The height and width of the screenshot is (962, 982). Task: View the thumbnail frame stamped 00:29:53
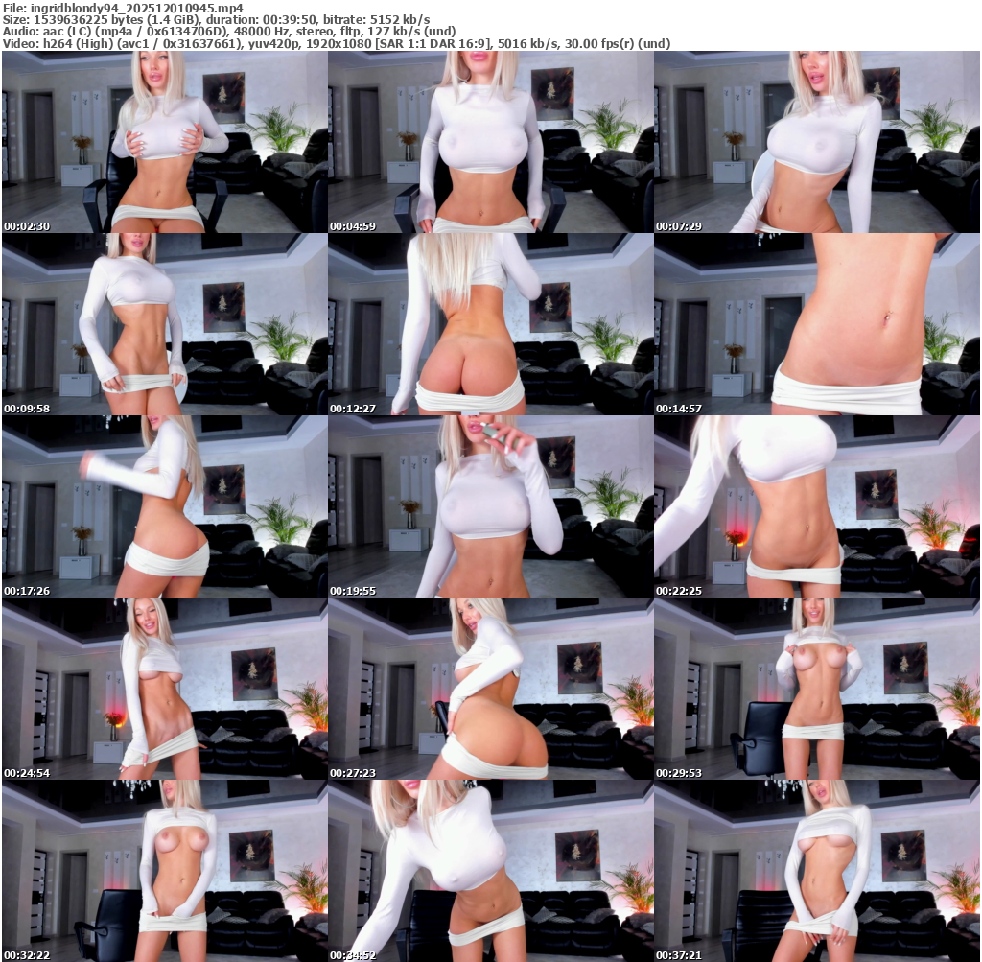[x=817, y=689]
